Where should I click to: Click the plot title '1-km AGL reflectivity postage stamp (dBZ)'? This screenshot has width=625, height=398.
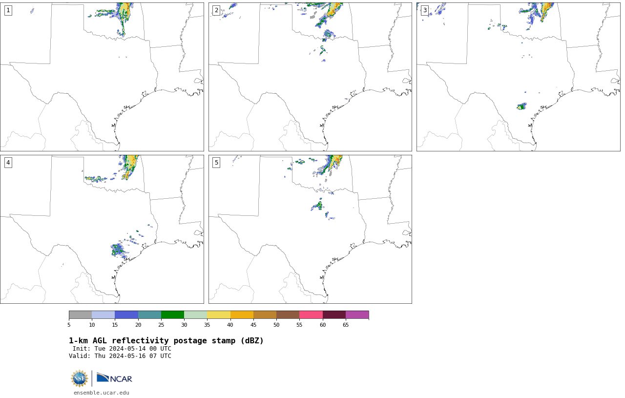tap(166, 341)
